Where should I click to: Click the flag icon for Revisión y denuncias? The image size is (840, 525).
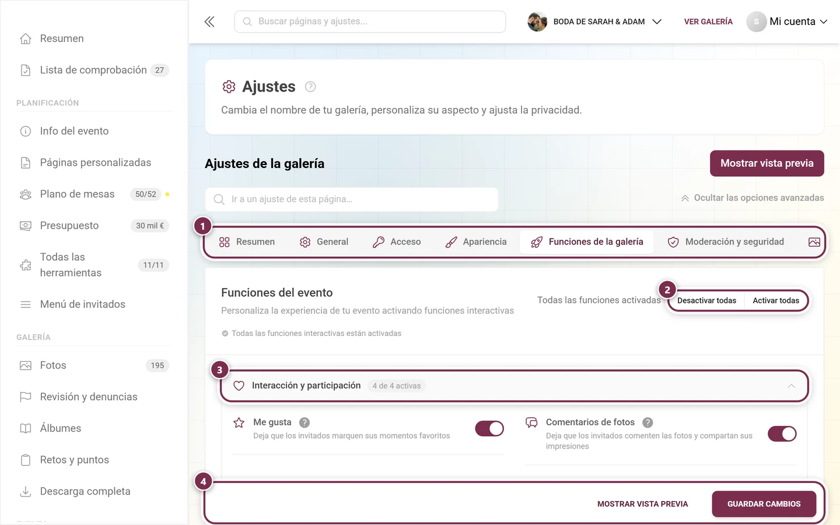[26, 397]
